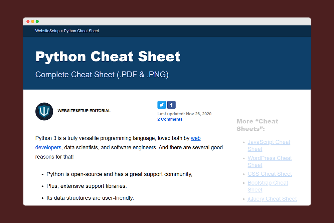Open Bootstrap Cheat Sheet sidebar link
This screenshot has width=334, height=223.
[268, 183]
